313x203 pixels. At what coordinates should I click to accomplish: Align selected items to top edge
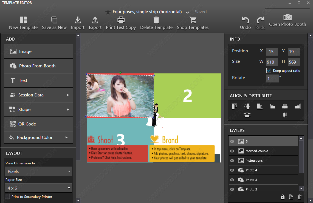click(x=234, y=106)
